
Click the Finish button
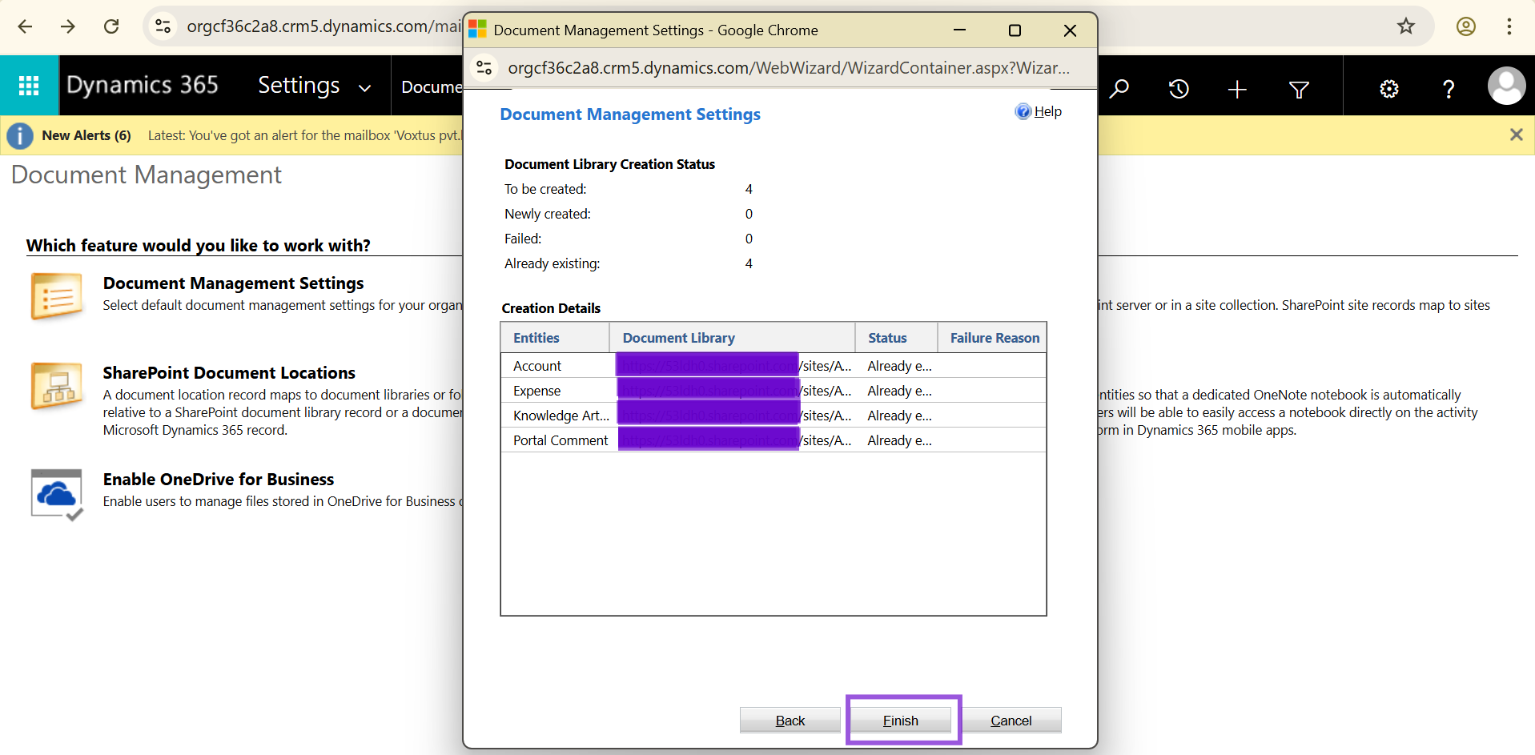901,721
